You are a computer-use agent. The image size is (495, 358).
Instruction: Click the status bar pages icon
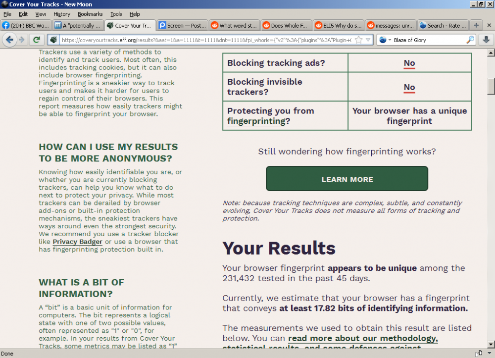pos(478,353)
